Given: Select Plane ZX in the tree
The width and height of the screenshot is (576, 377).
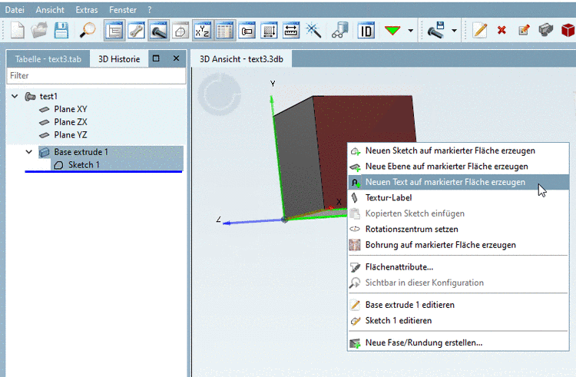Looking at the screenshot, I should click(71, 122).
